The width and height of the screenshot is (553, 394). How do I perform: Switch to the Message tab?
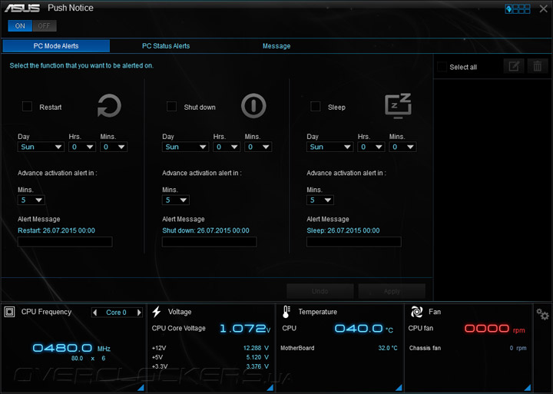(x=276, y=46)
